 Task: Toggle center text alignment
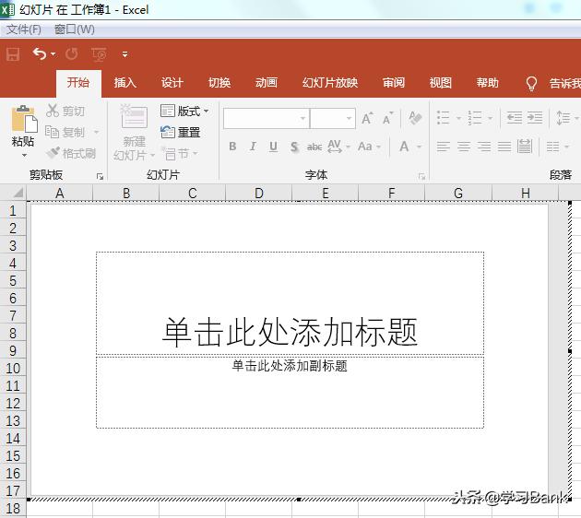click(x=464, y=147)
